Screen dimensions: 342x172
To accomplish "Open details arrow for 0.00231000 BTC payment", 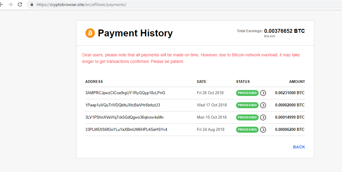I will pyautogui.click(x=263, y=93).
